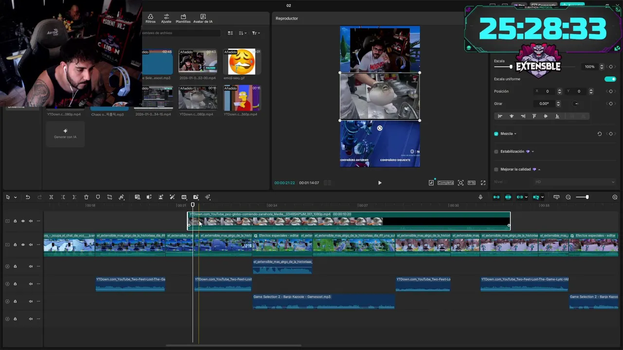Click the align right icon in properties panel
The width and height of the screenshot is (623, 350).
523,116
